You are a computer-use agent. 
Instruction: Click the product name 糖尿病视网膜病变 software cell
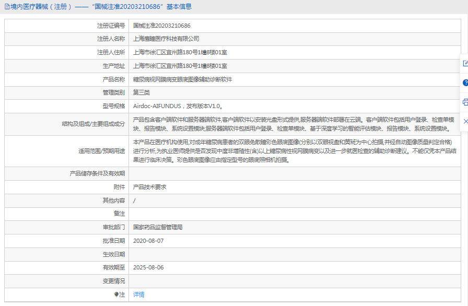(x=182, y=79)
